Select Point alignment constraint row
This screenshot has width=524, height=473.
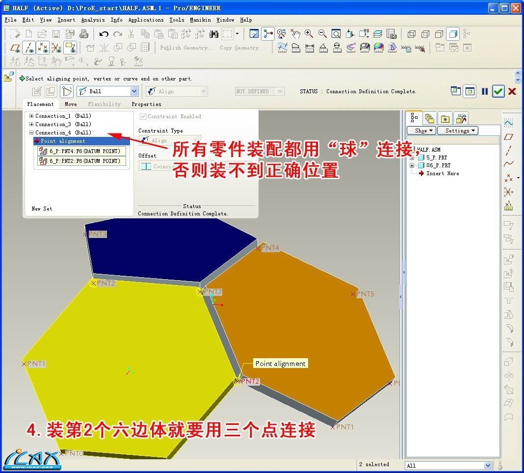[x=81, y=141]
